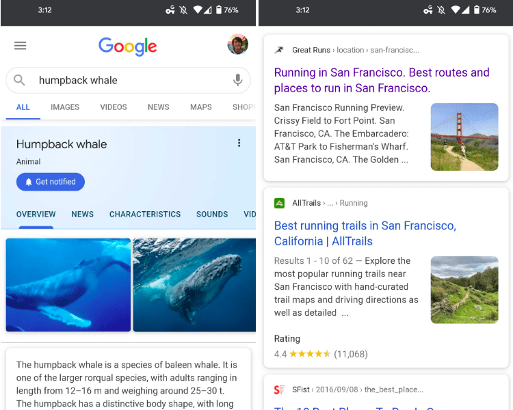The width and height of the screenshot is (513, 410).
Task: Switch to the IMAGES search tab
Action: click(x=65, y=107)
